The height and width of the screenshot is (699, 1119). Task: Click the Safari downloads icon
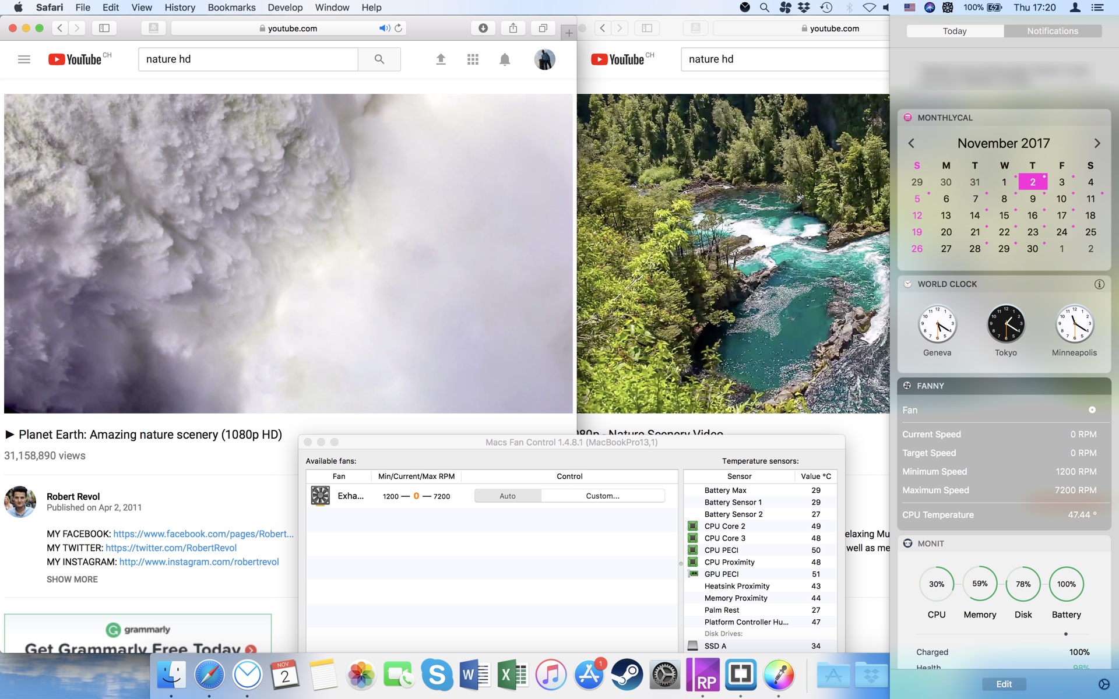pos(483,28)
